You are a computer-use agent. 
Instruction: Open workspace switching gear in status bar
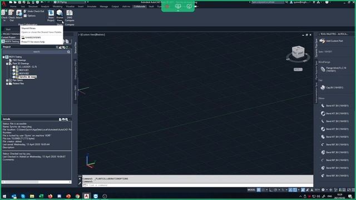point(323,190)
